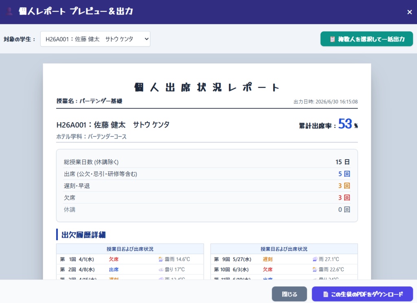417x303 pixels.
Task: Click the ホテル学科：バーテンダーコース line
Action: tap(91, 137)
